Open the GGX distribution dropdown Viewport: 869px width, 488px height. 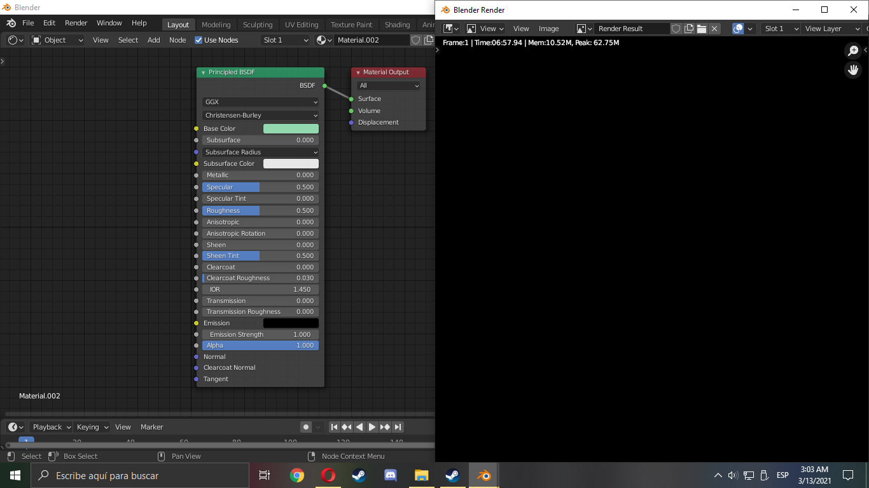tap(261, 102)
